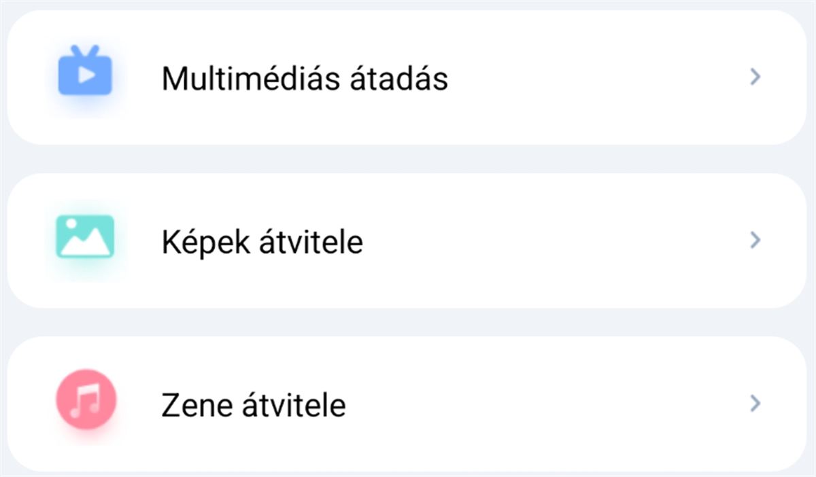The height and width of the screenshot is (477, 816).
Task: Select the Képek átvitele menu entry
Action: [407, 241]
